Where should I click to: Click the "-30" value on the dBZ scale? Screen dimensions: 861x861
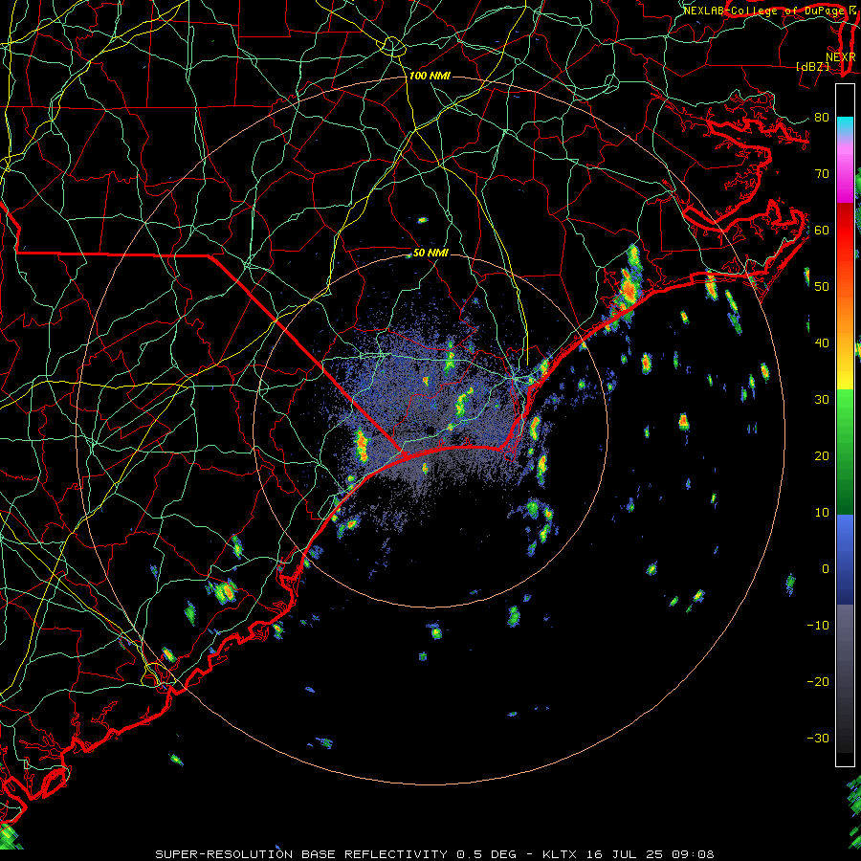[818, 739]
